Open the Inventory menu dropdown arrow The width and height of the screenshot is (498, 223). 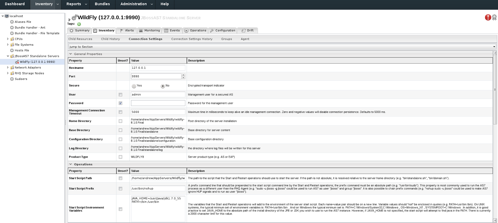tap(58, 4)
